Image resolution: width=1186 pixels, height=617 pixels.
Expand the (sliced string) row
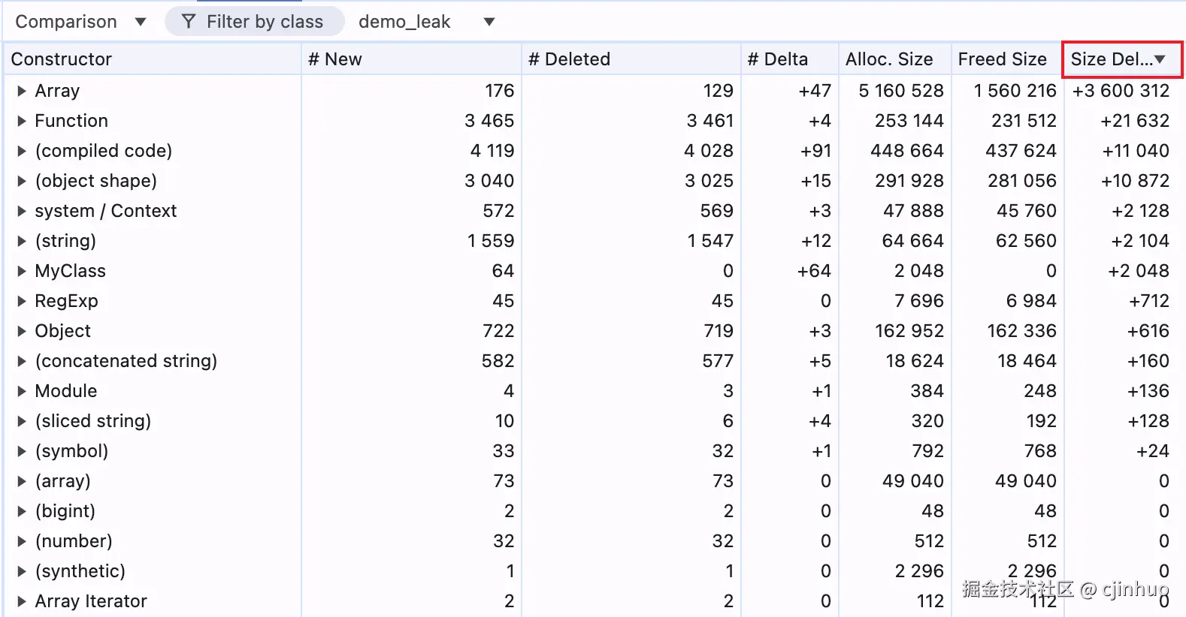21,421
